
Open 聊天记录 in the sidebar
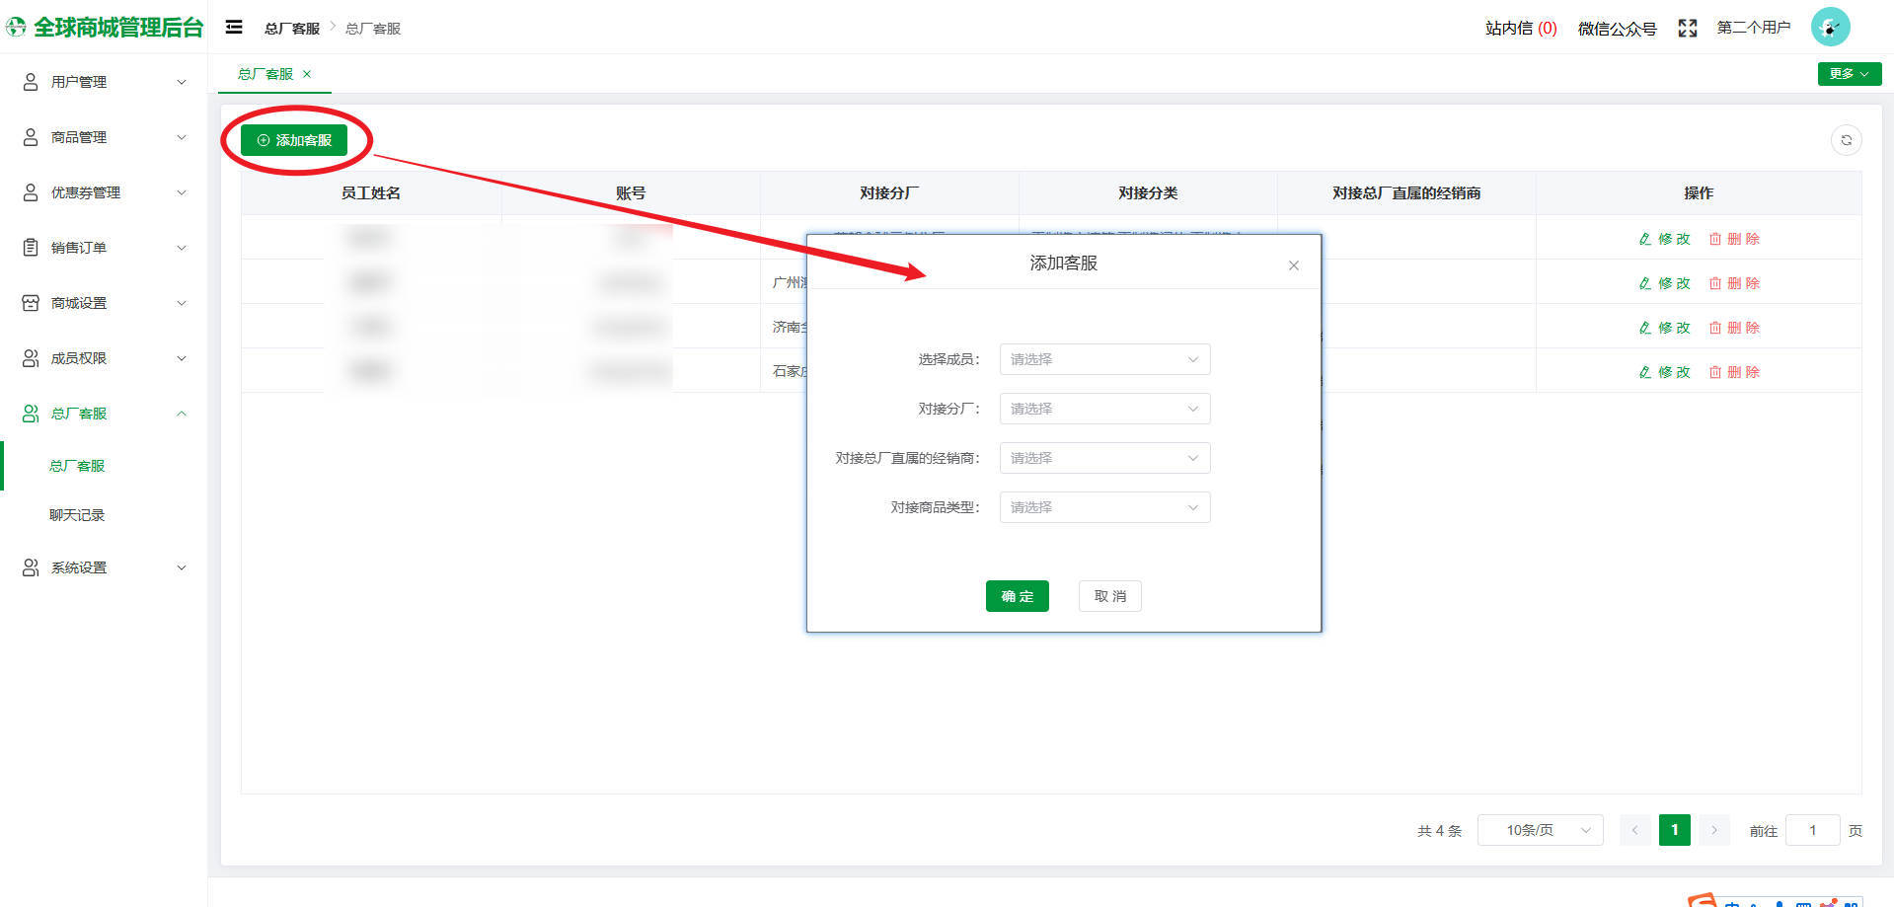click(77, 515)
